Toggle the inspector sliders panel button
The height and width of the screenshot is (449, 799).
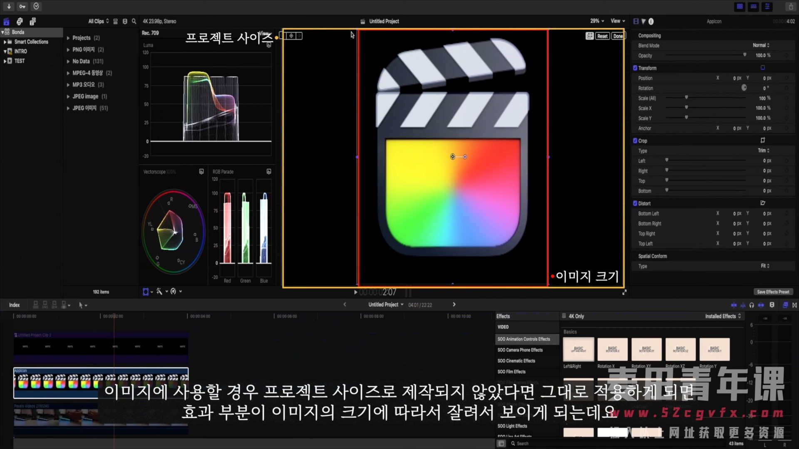(x=767, y=6)
